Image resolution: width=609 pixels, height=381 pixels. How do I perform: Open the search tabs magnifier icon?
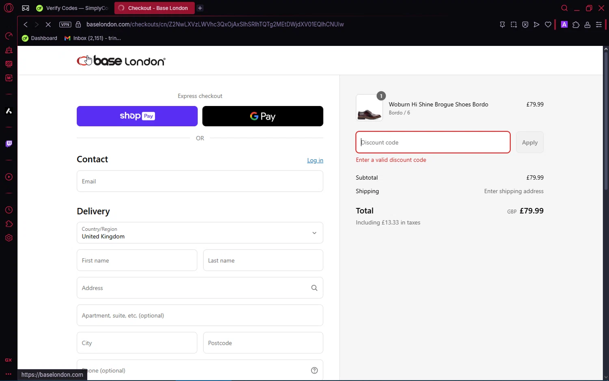tap(564, 8)
